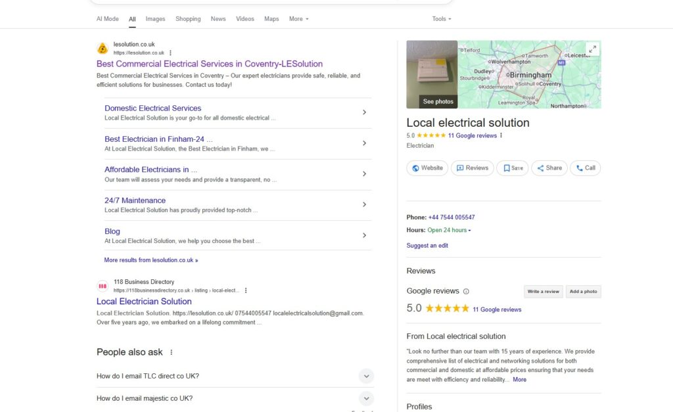Open the More dropdown in the search tabs

299,19
